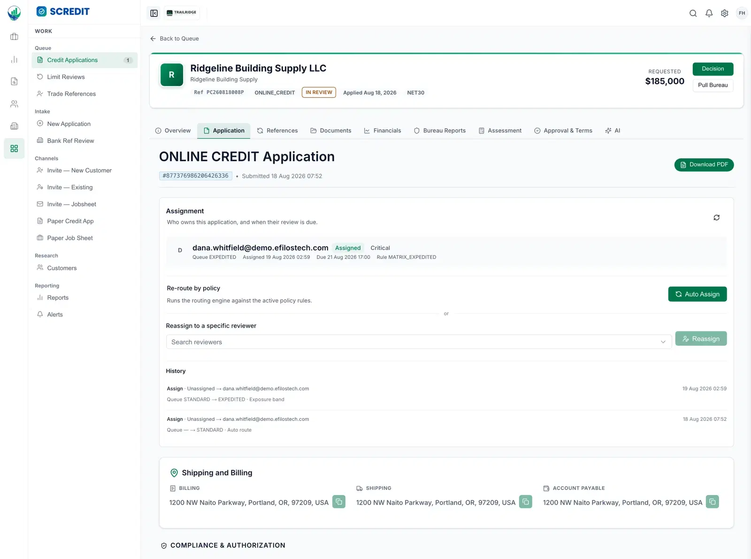Click Auto Assign button
751x559 pixels.
point(697,294)
